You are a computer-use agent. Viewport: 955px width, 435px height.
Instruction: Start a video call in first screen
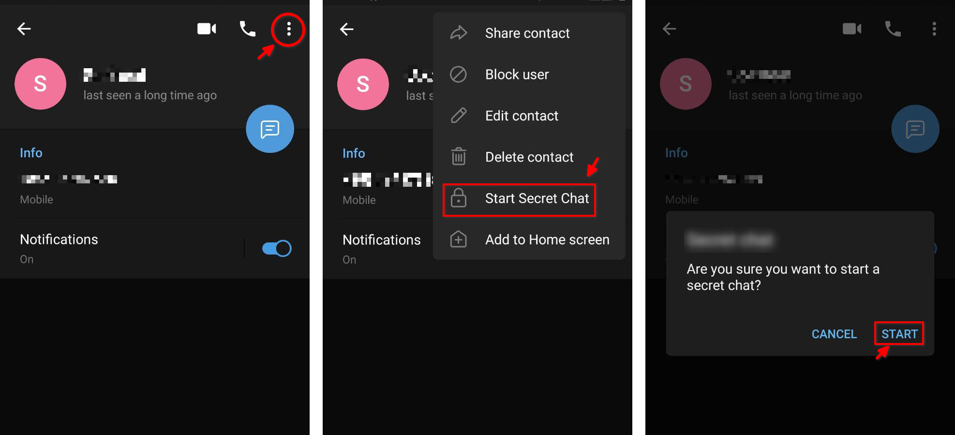coord(207,29)
